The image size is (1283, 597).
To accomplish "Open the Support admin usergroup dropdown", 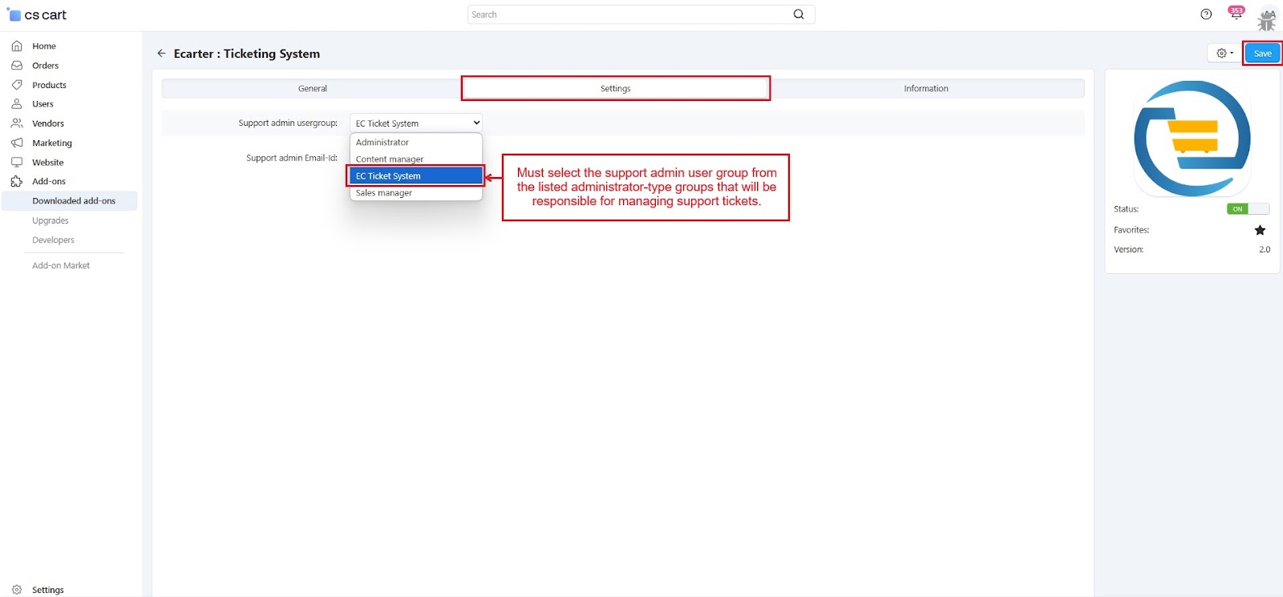I will tap(416, 123).
